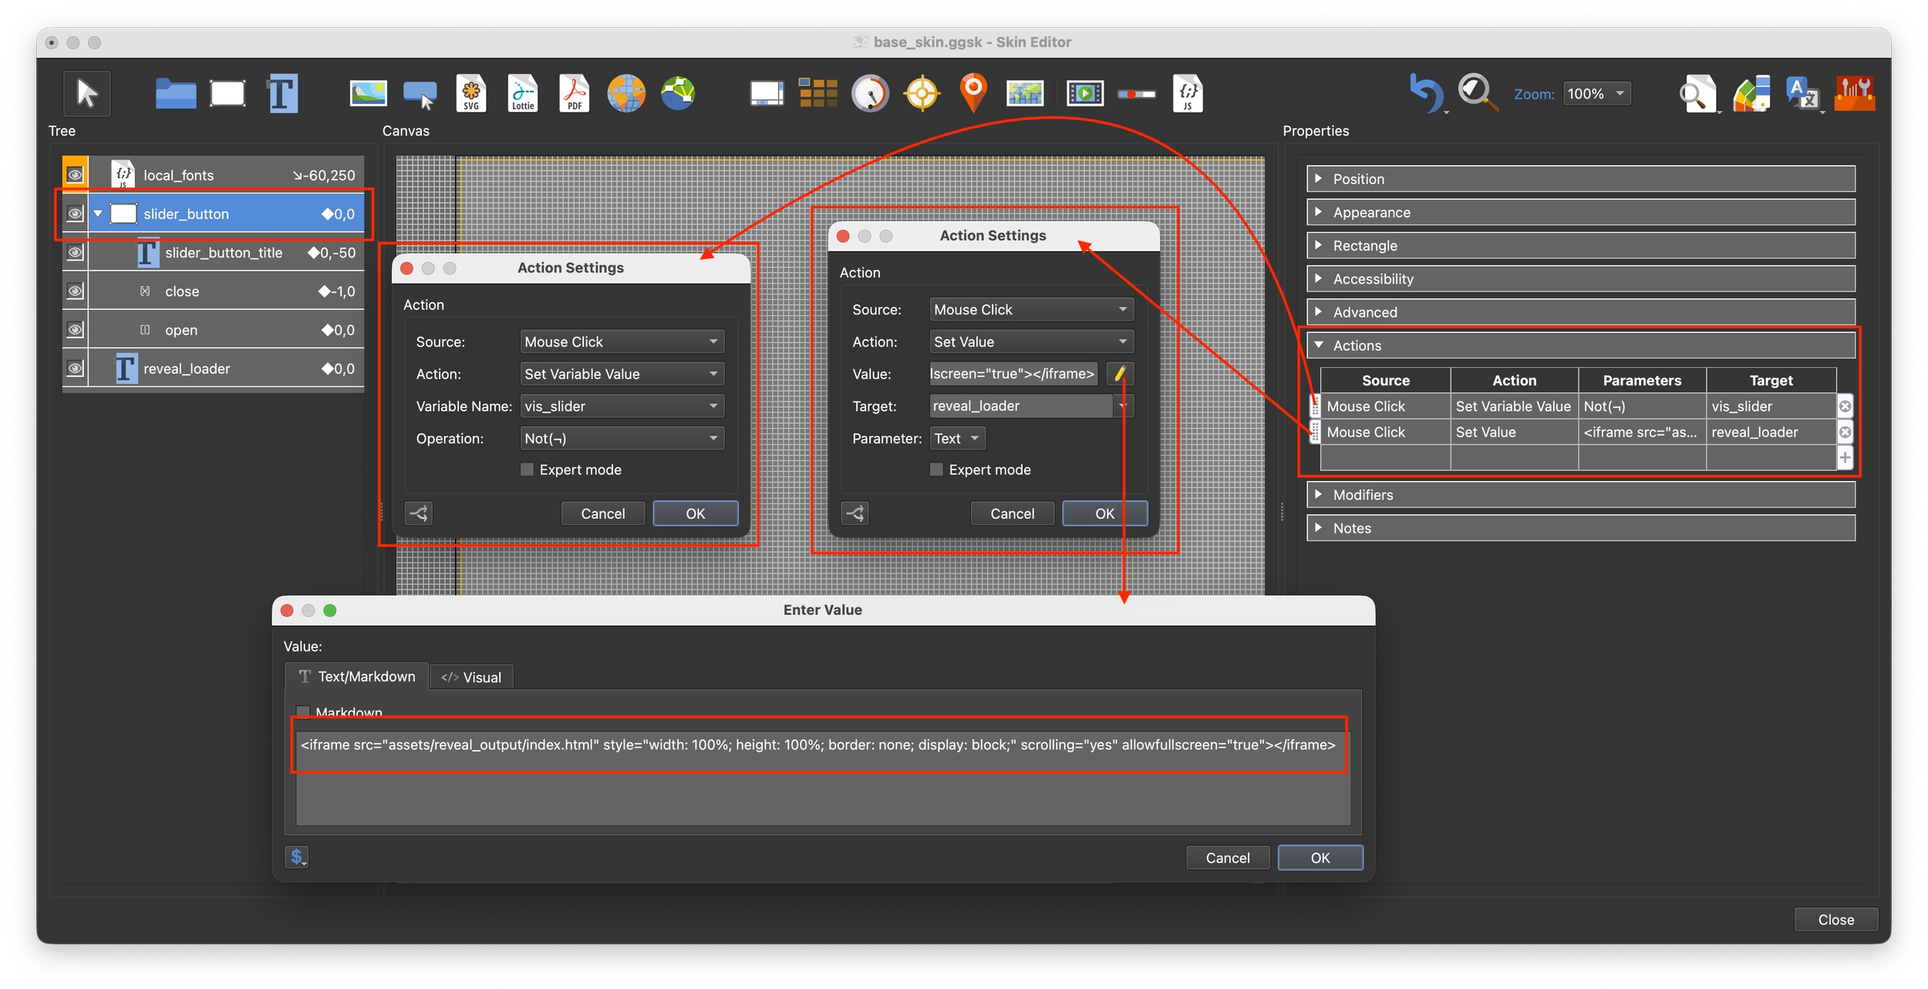Click the SVG element tool
The height and width of the screenshot is (989, 1928).
[x=470, y=93]
